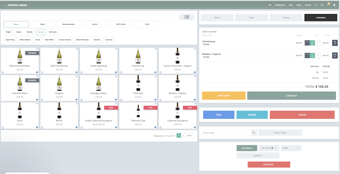Select the Red Wine filter chip
This screenshot has width=340, height=174.
49,40
